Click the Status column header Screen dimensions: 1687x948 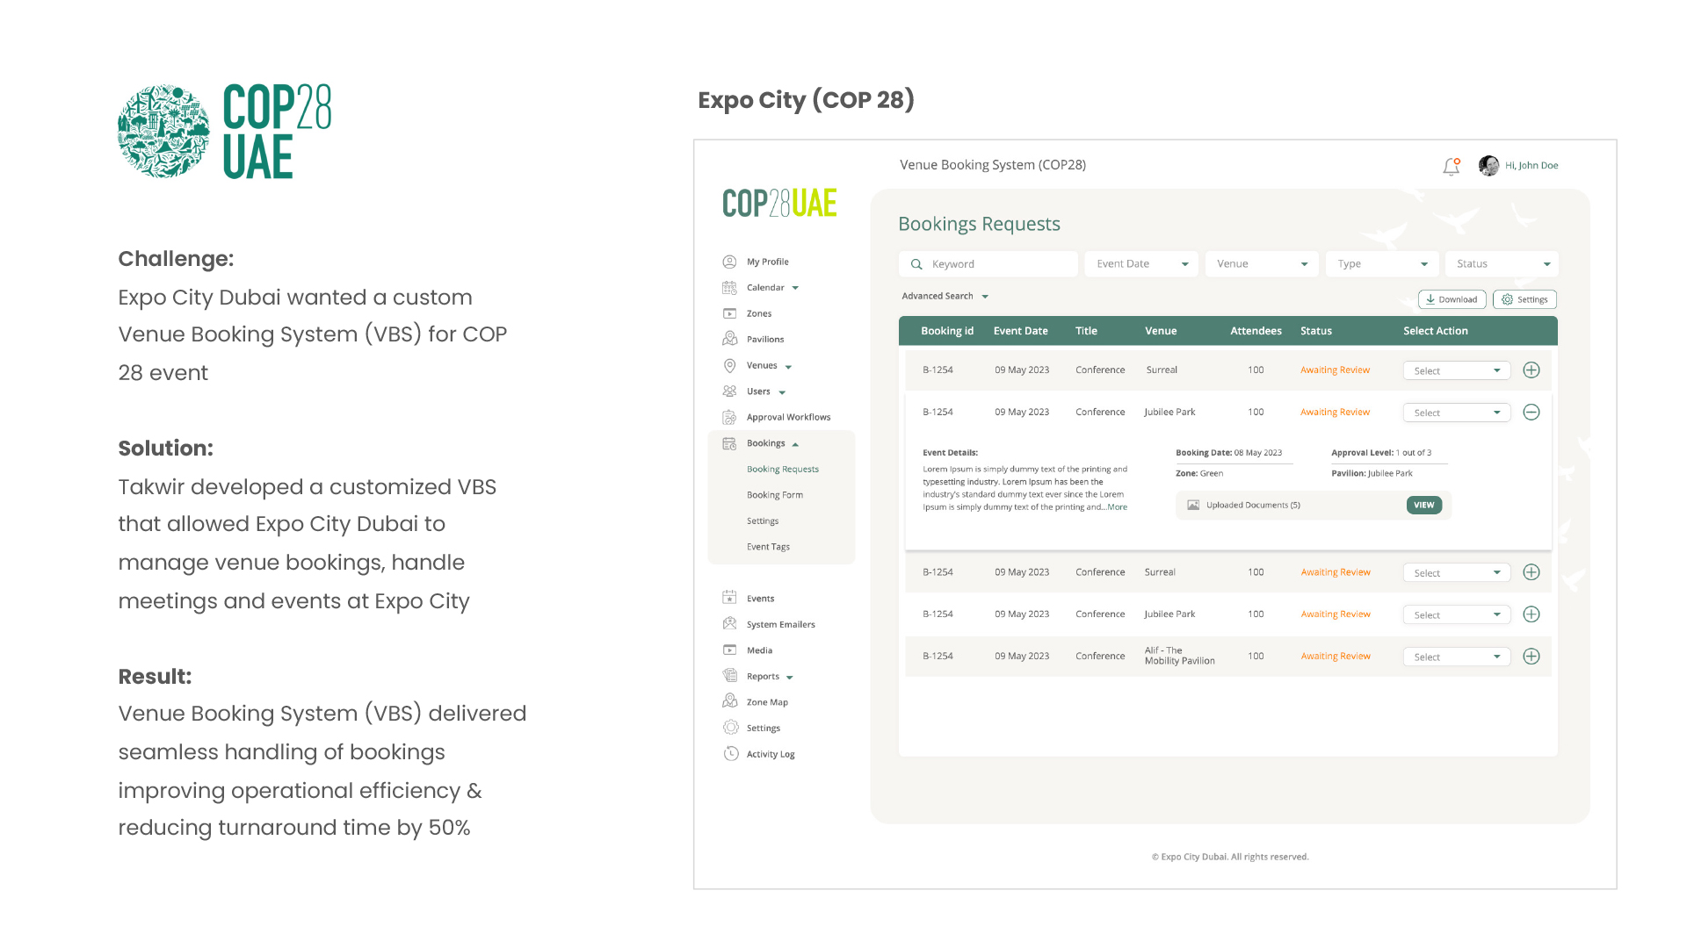click(1316, 331)
